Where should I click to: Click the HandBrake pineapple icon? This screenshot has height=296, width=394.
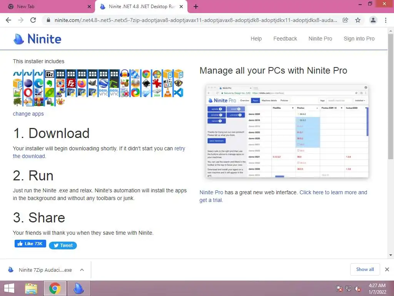coord(124,83)
